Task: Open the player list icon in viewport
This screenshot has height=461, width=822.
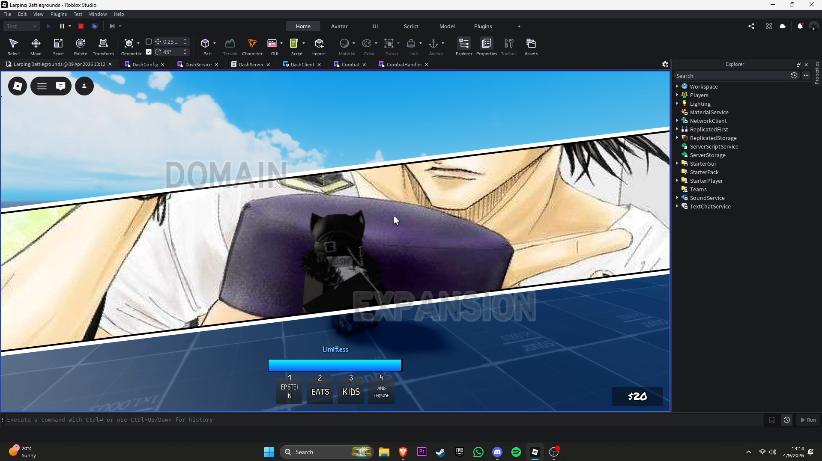Action: [84, 86]
